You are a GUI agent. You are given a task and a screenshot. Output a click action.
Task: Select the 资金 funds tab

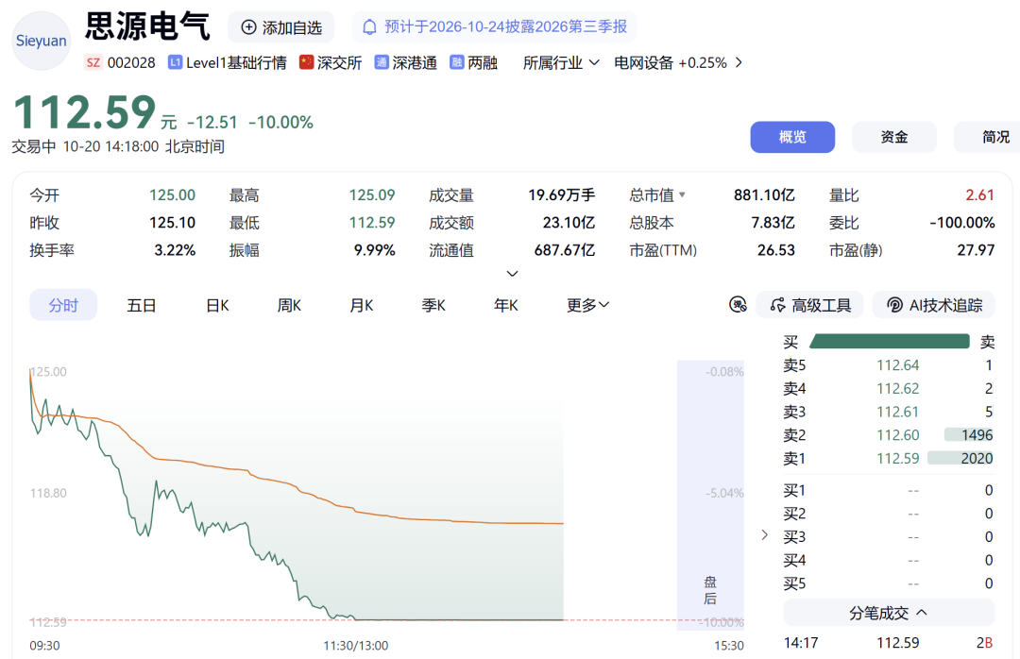(893, 137)
